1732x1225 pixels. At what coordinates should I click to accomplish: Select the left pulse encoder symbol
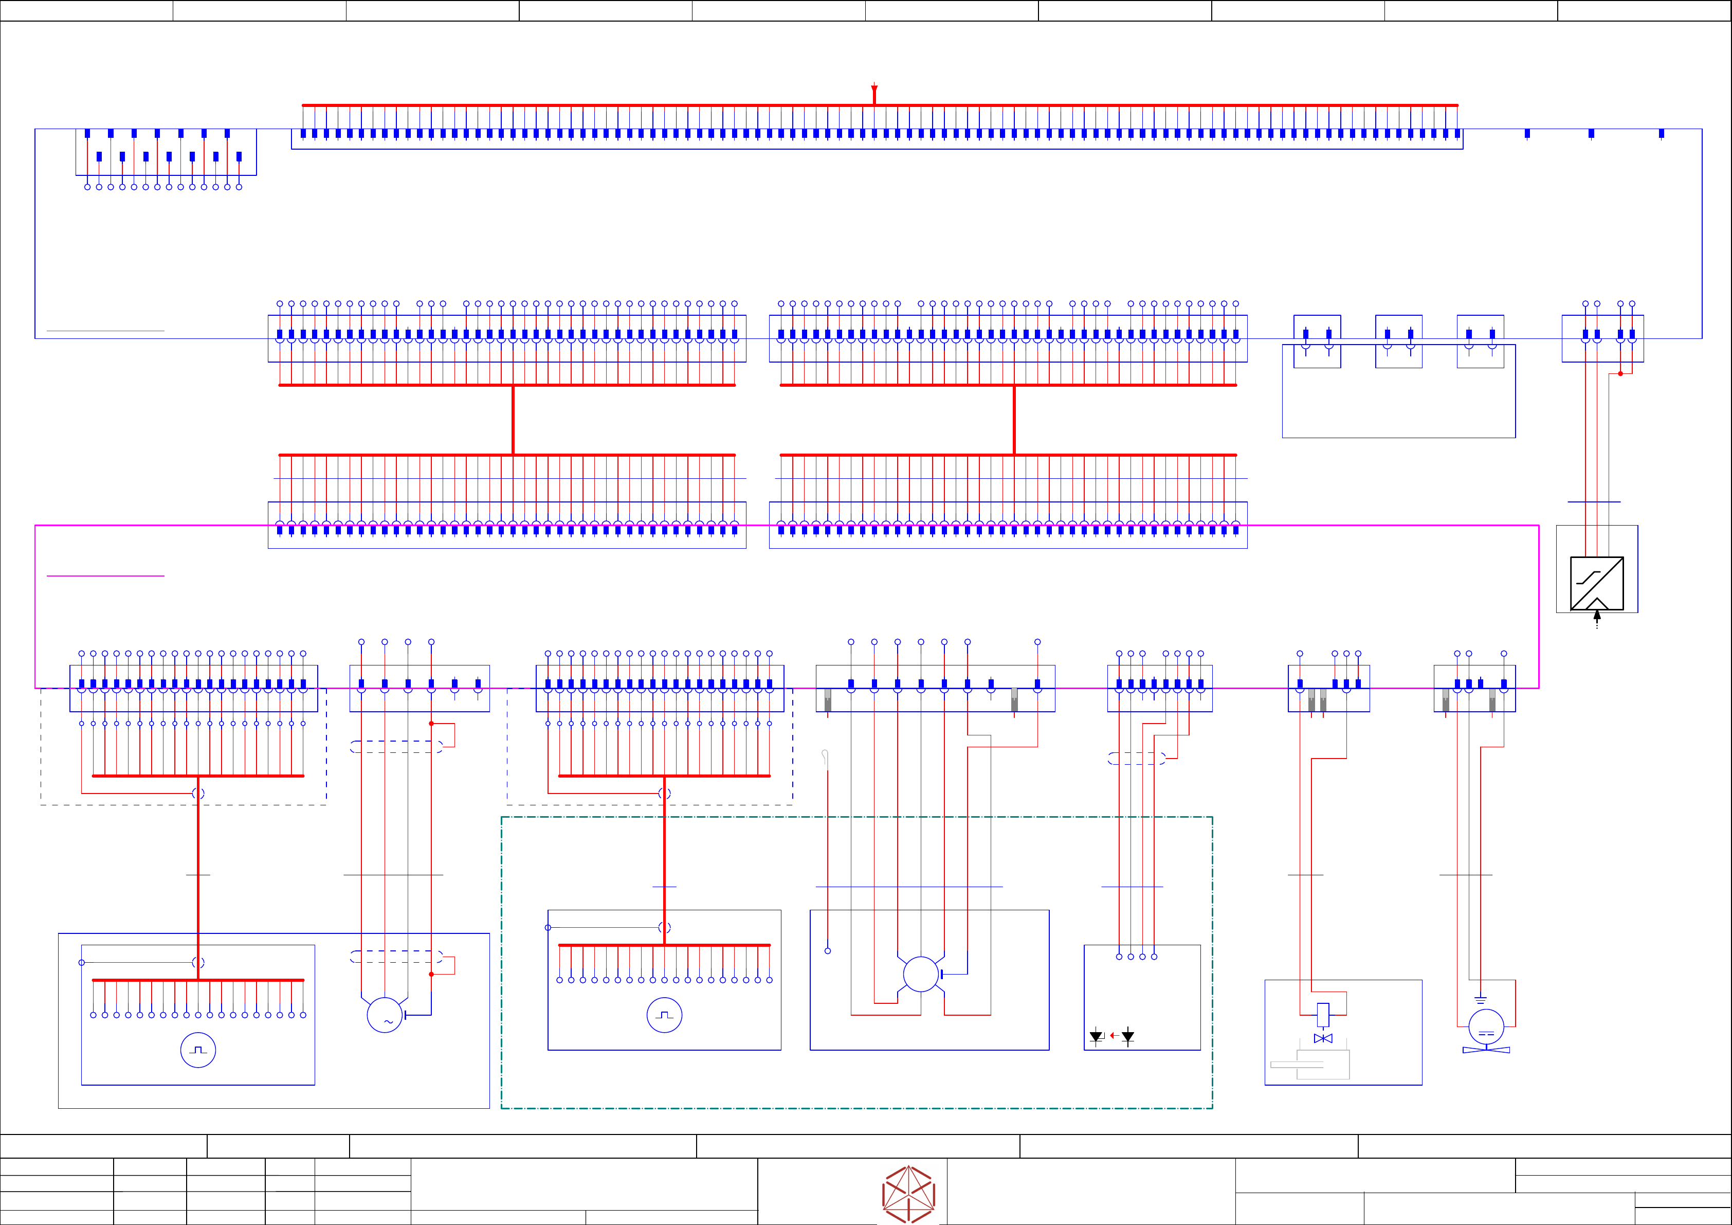point(198,1050)
